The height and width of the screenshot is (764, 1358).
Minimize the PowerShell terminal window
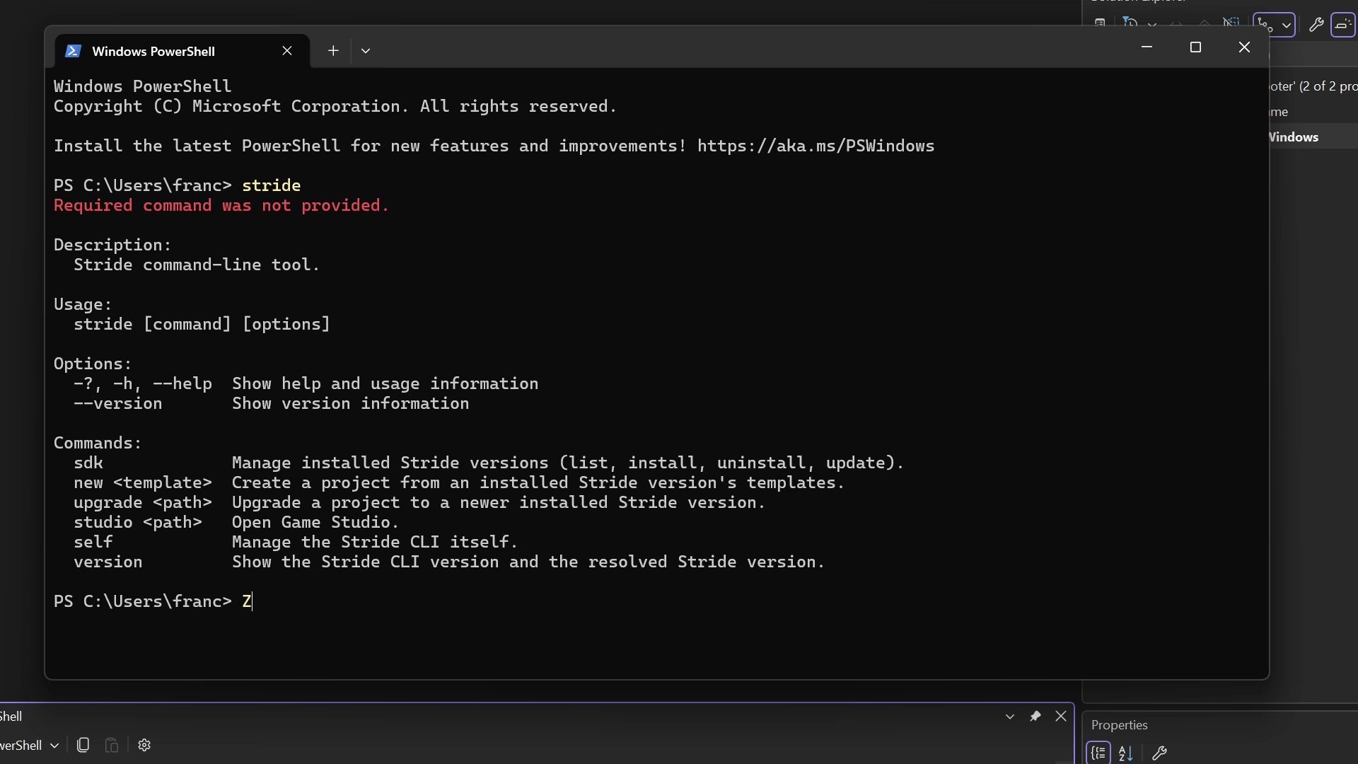[1147, 47]
